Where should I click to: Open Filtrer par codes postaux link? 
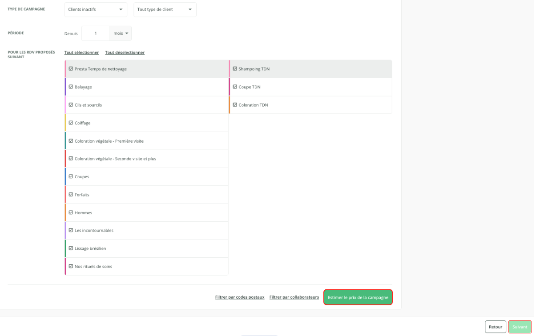[x=240, y=297]
